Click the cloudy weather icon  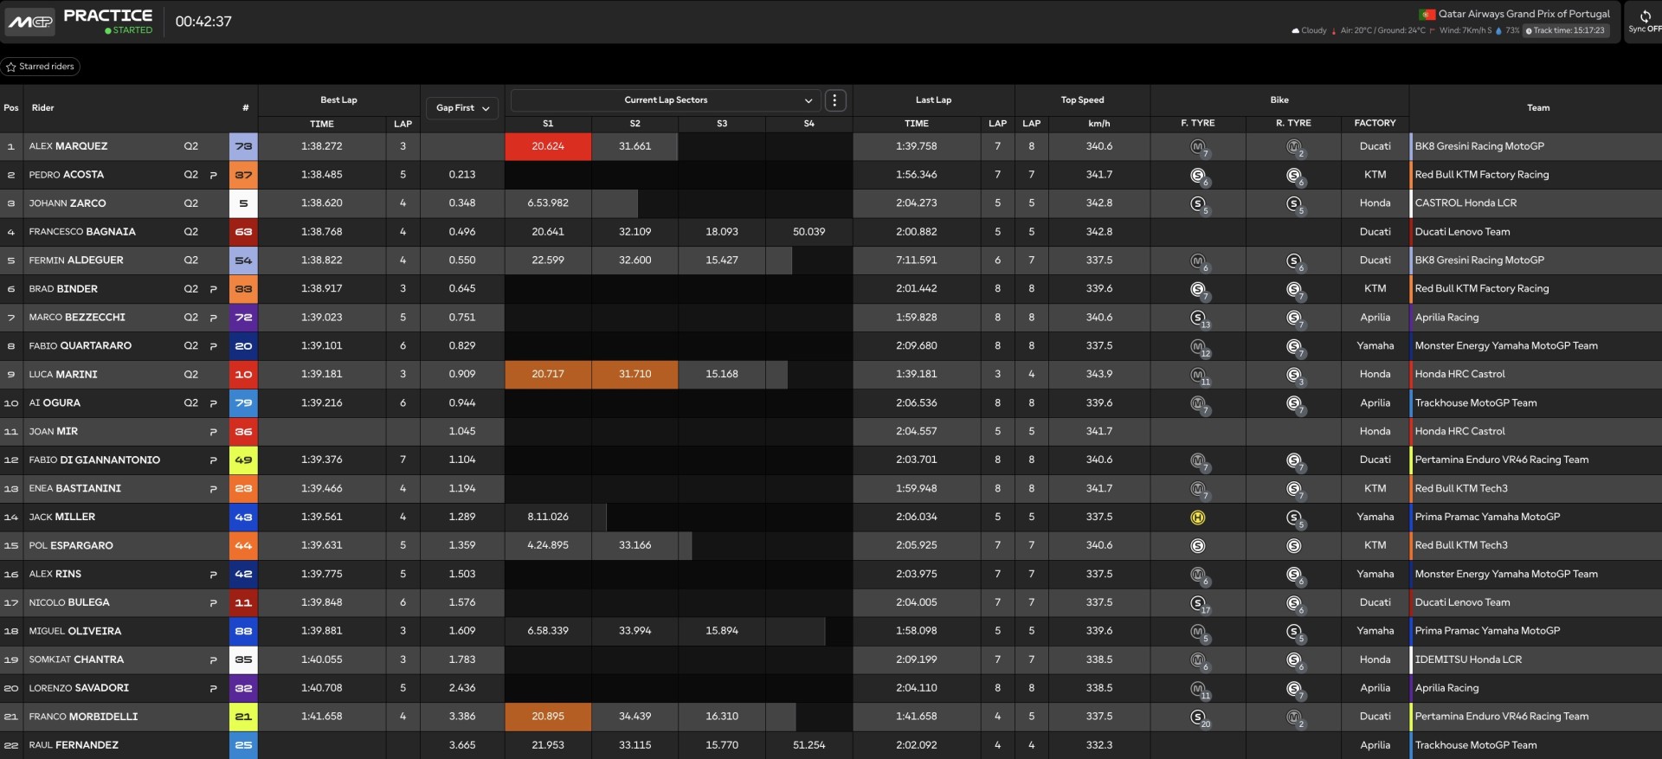(1295, 30)
